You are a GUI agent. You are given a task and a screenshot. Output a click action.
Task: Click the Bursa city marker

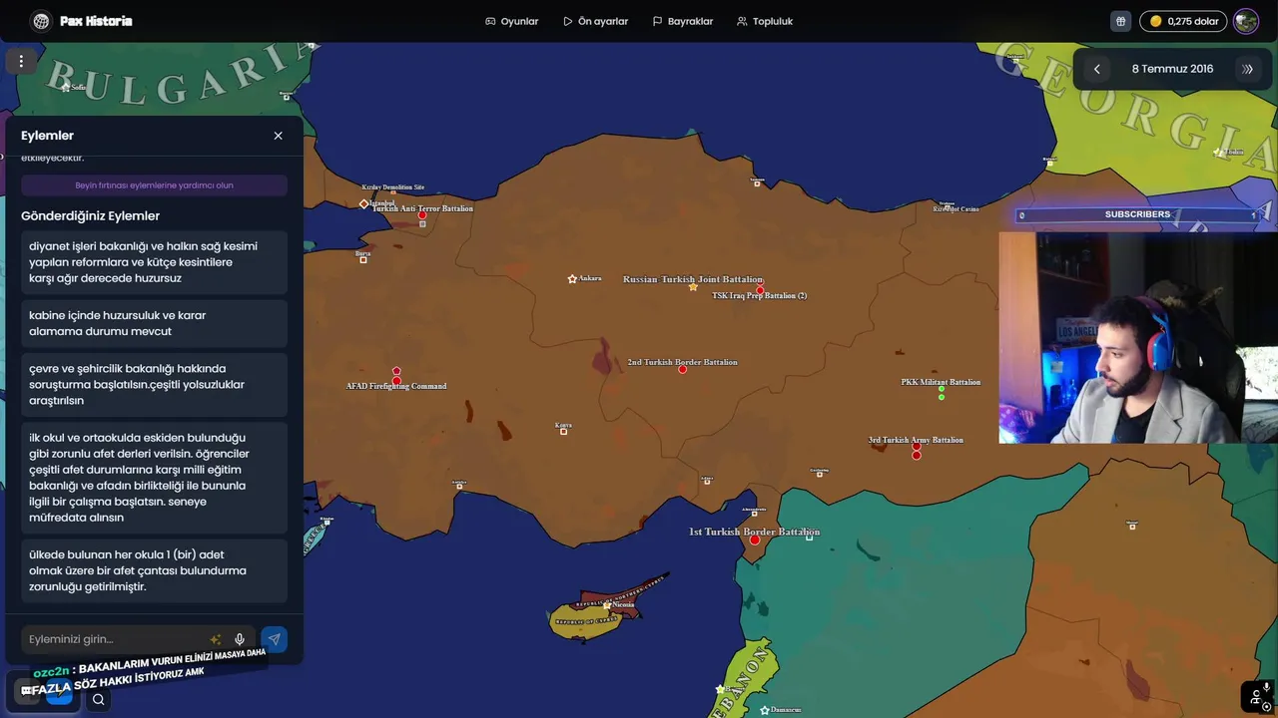tap(363, 259)
